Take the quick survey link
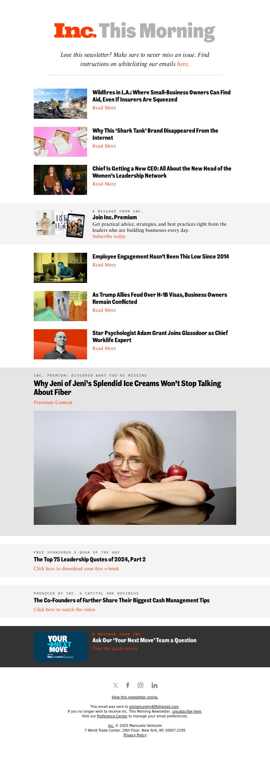270x759 pixels. (x=115, y=648)
